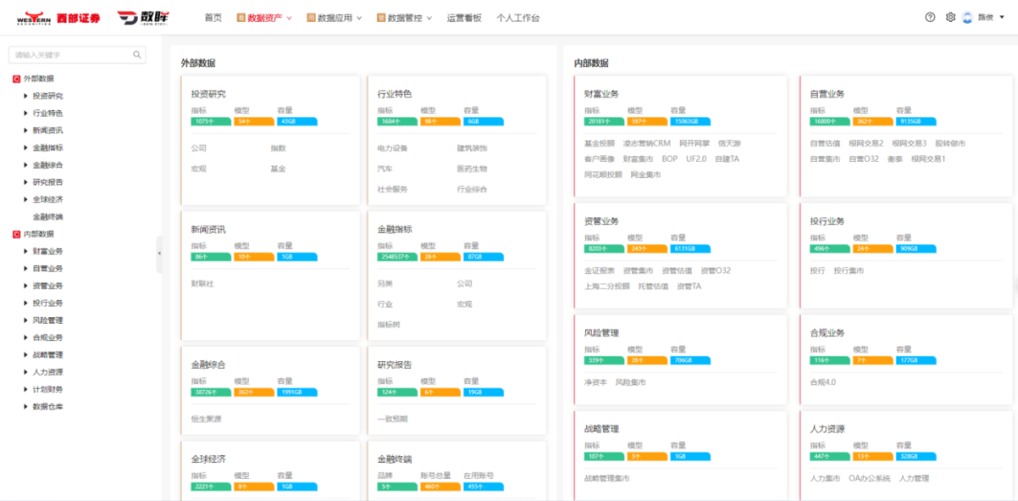Collapse the 内部数据 tree root icon
Screen dimensions: 1018x501
pyautogui.click(x=16, y=234)
